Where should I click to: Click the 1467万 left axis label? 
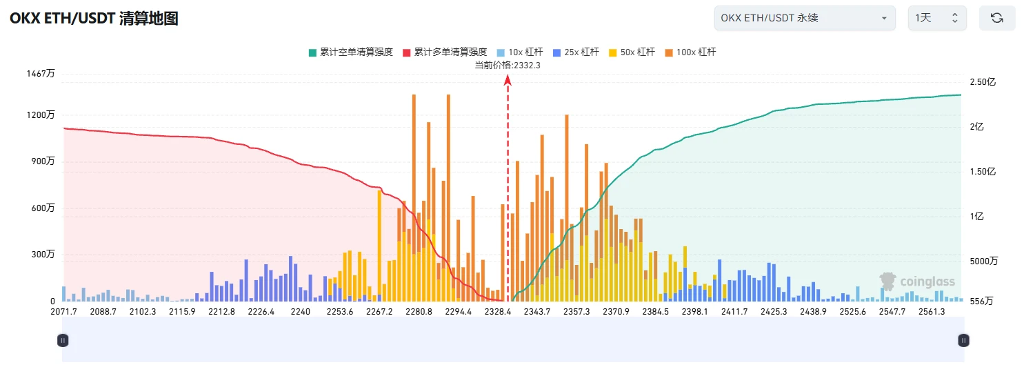pyautogui.click(x=41, y=73)
